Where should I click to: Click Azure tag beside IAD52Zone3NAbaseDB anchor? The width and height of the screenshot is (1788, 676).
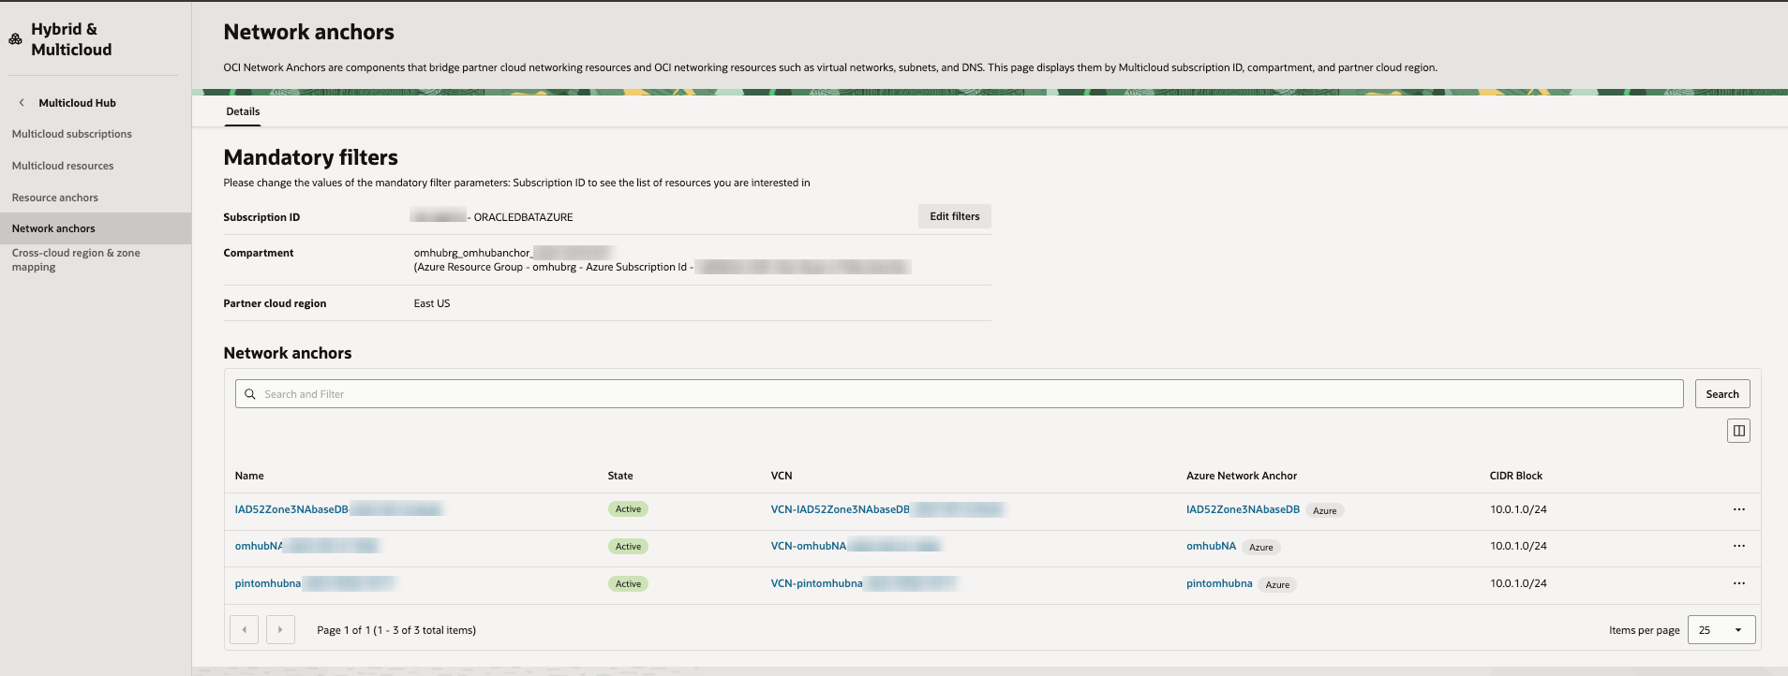1324,510
